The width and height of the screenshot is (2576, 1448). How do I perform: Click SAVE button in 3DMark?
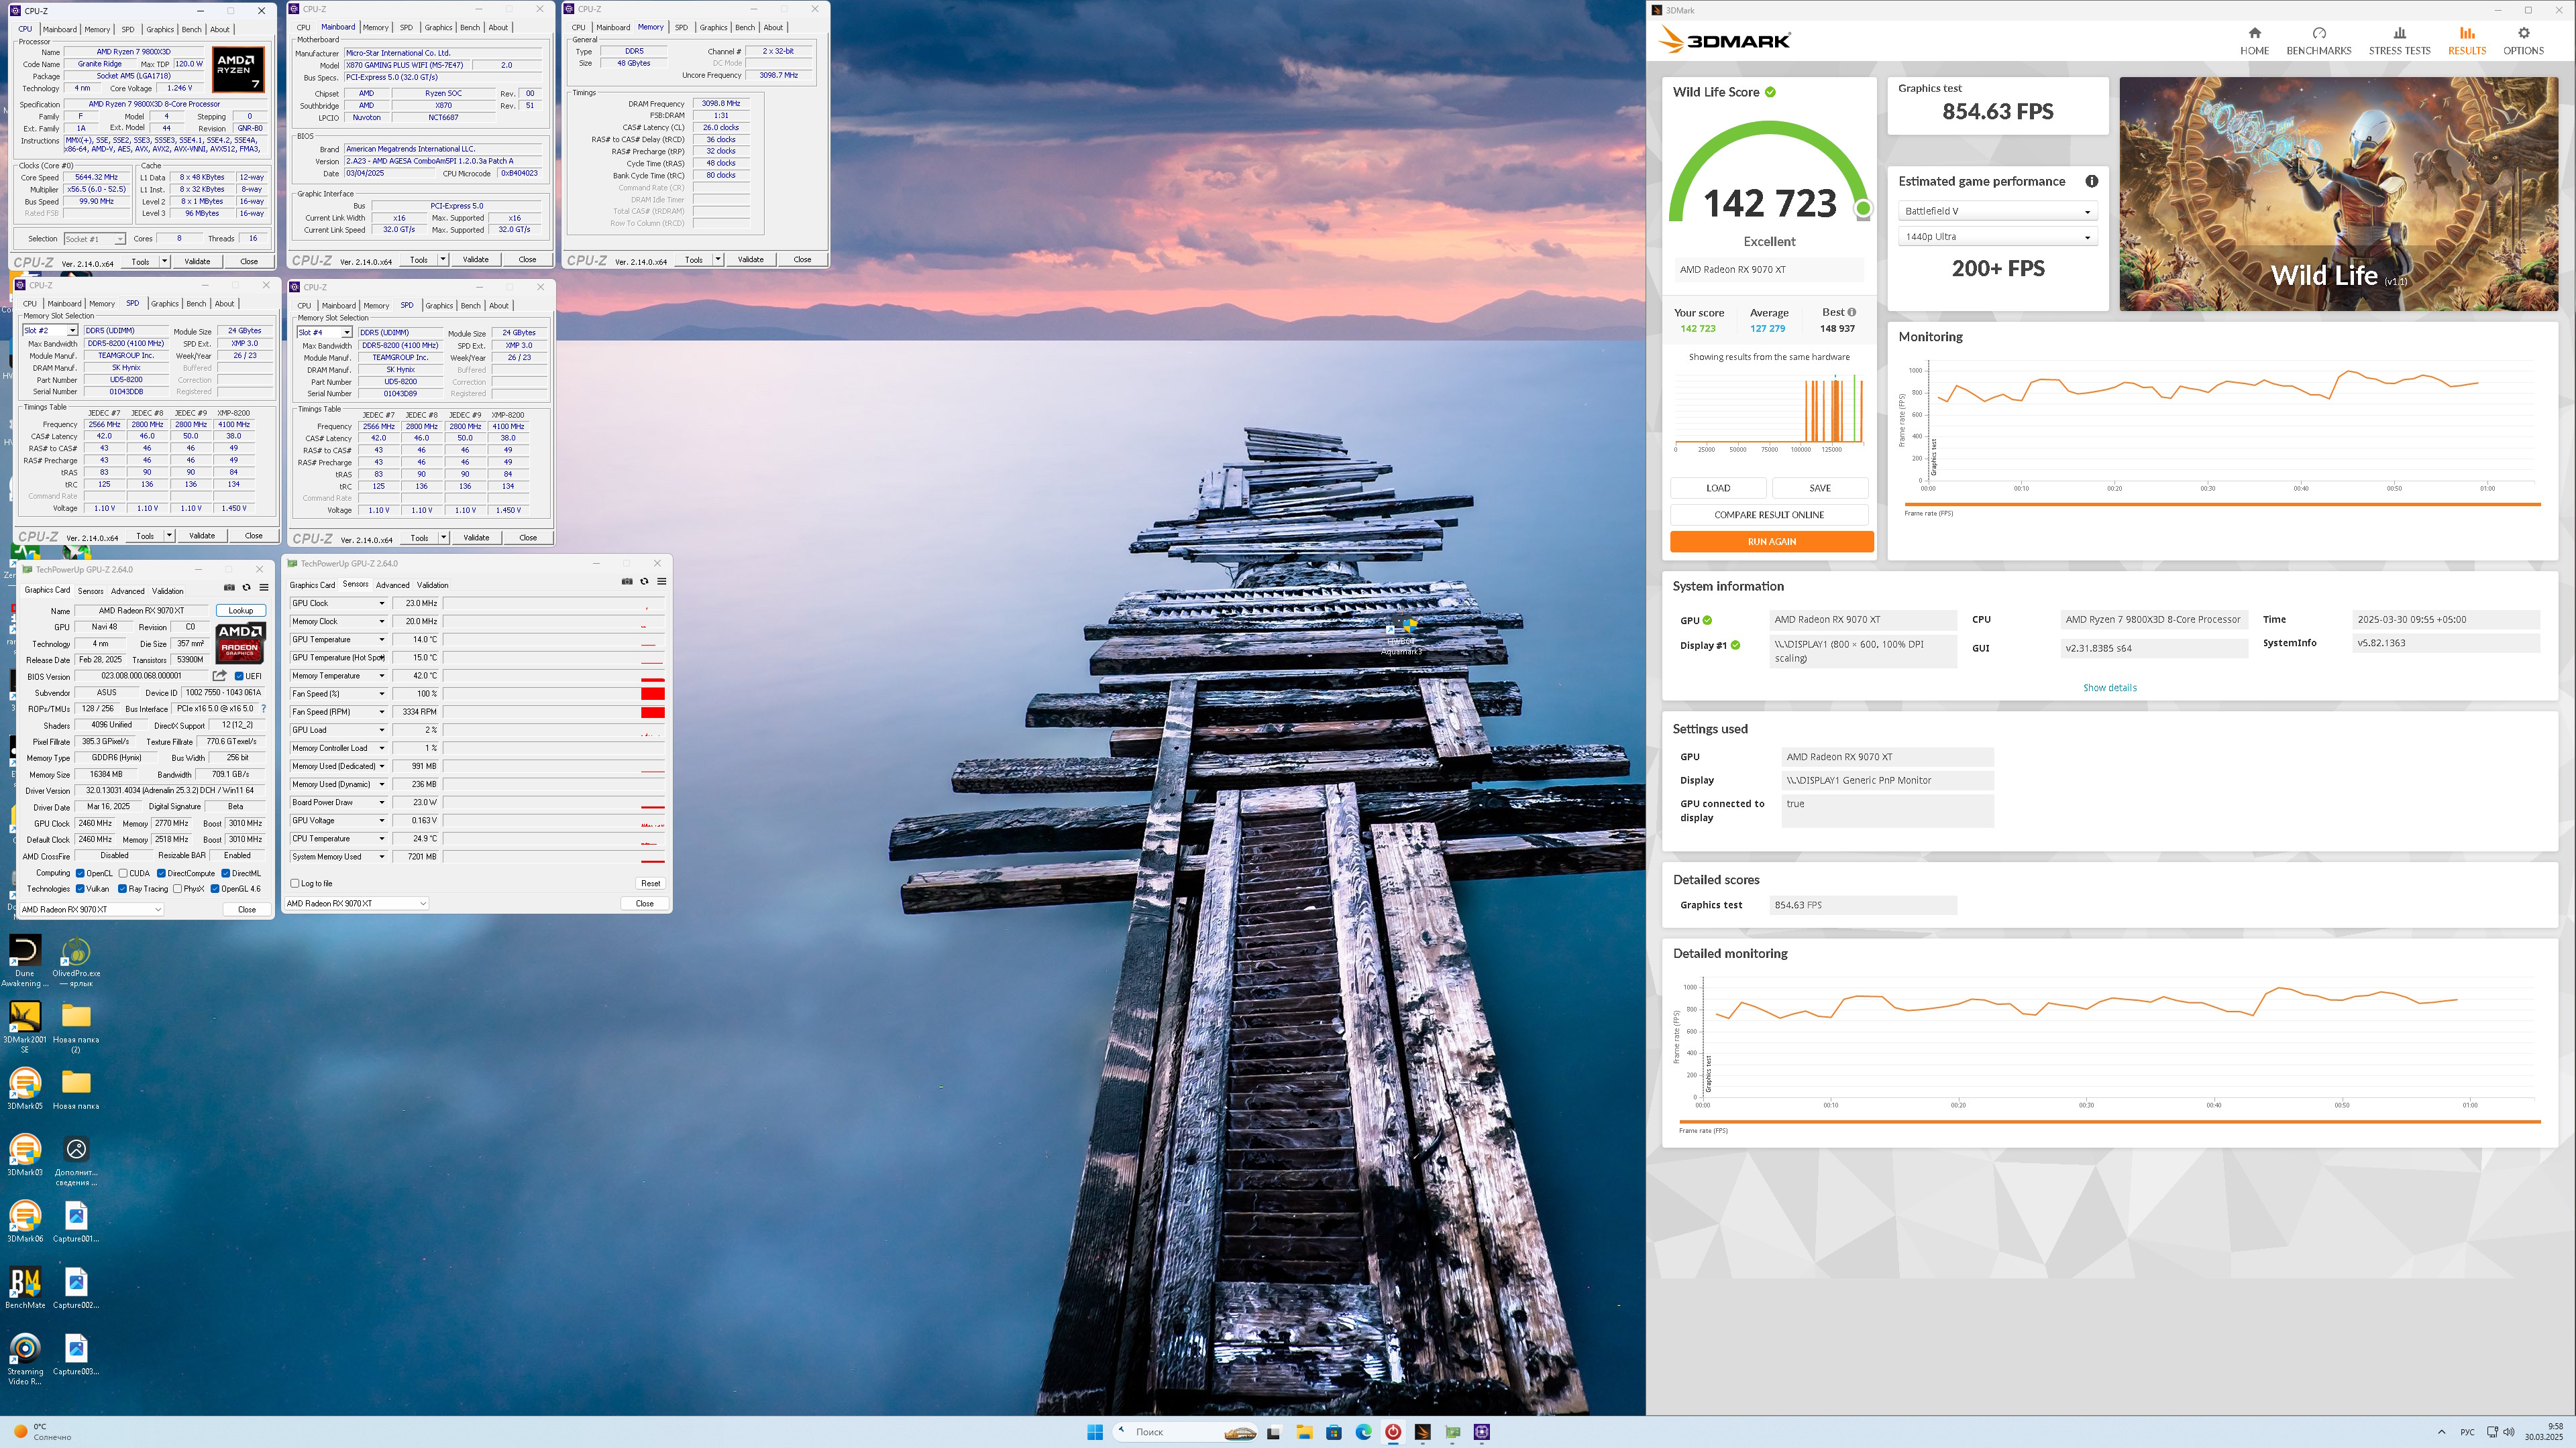pos(1820,487)
